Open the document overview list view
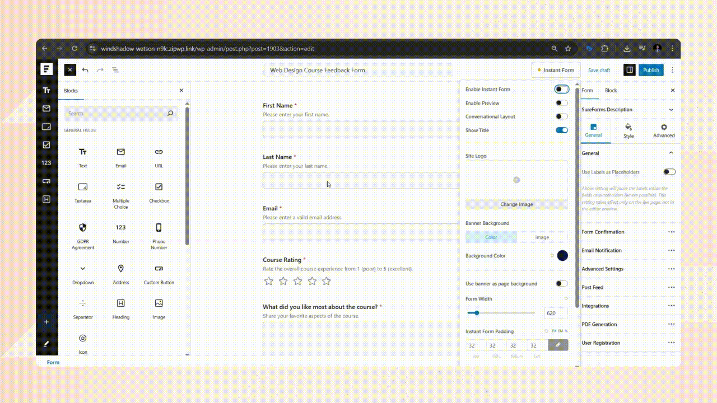This screenshot has height=403, width=717. pyautogui.click(x=115, y=70)
